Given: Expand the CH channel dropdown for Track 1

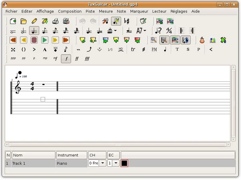Looking at the screenshot, I should 102,163.
